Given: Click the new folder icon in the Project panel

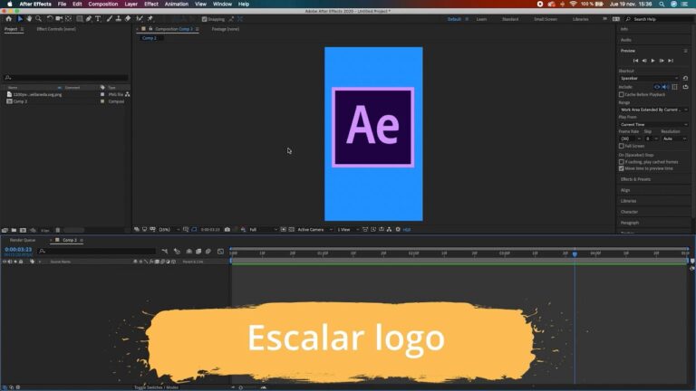Looking at the screenshot, I should 14,230.
